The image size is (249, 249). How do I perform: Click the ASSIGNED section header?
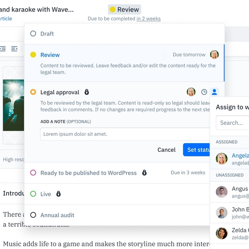point(227,142)
